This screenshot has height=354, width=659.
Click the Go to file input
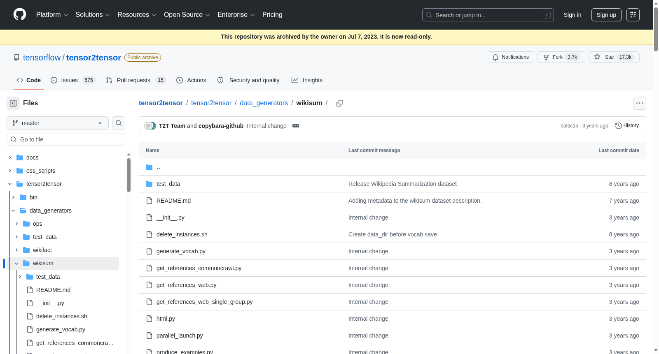[x=66, y=139]
